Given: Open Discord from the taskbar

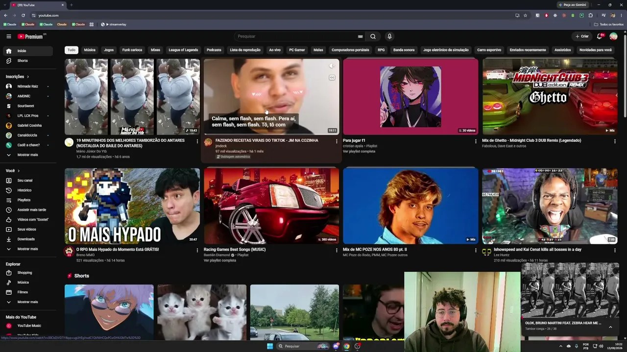Looking at the screenshot, I should (x=336, y=346).
